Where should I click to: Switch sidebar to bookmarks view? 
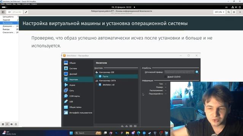16,124
